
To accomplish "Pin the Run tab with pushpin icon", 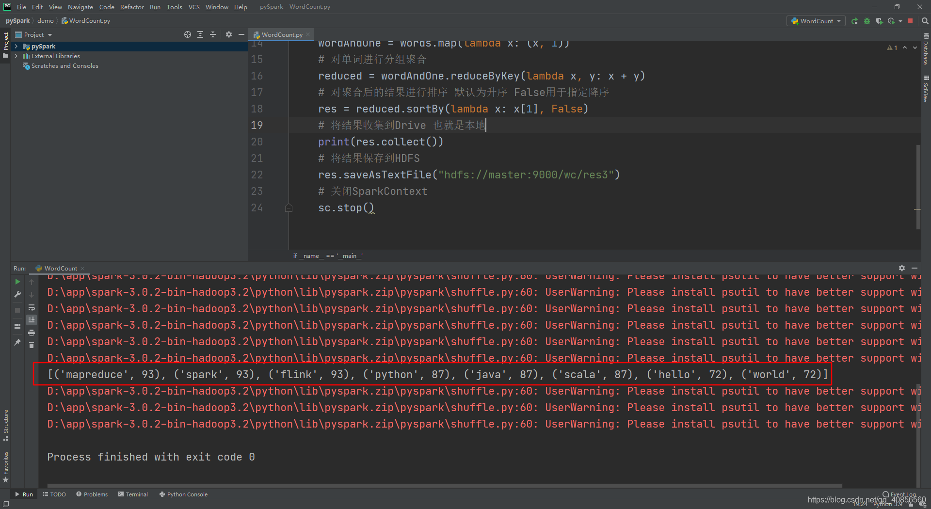I will 17,342.
